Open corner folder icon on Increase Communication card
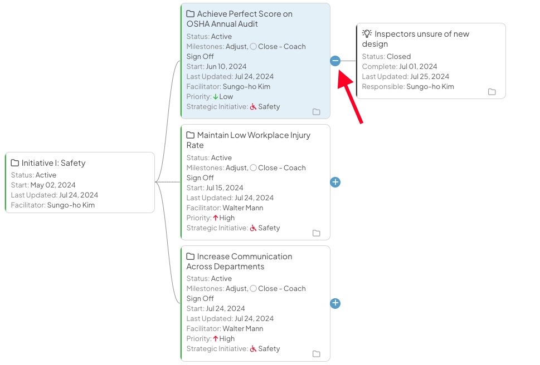Image resolution: width=540 pixels, height=365 pixels. click(x=316, y=354)
